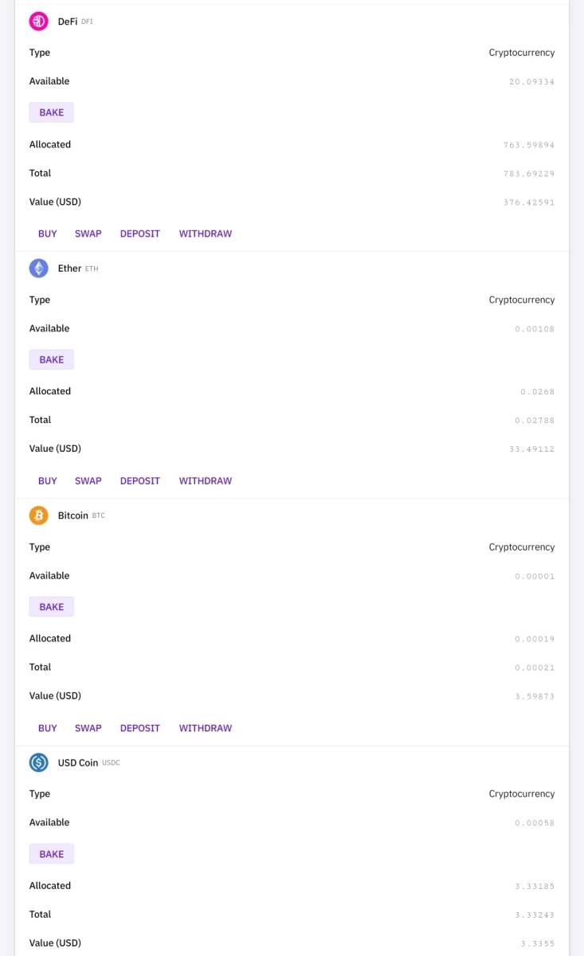This screenshot has width=584, height=956.
Task: Bake Ether with the BAKE button
Action: [52, 359]
